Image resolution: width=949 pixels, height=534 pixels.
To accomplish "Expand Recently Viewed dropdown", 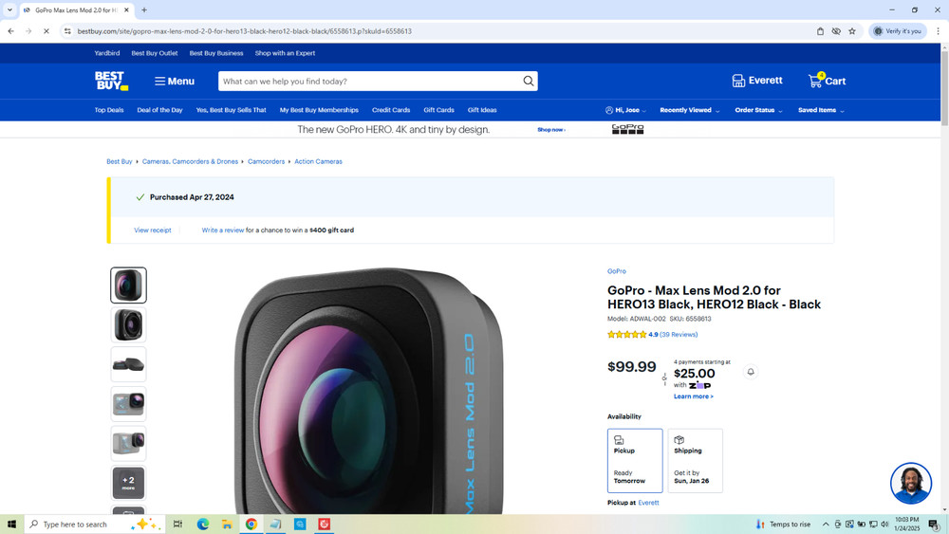I will [x=689, y=110].
